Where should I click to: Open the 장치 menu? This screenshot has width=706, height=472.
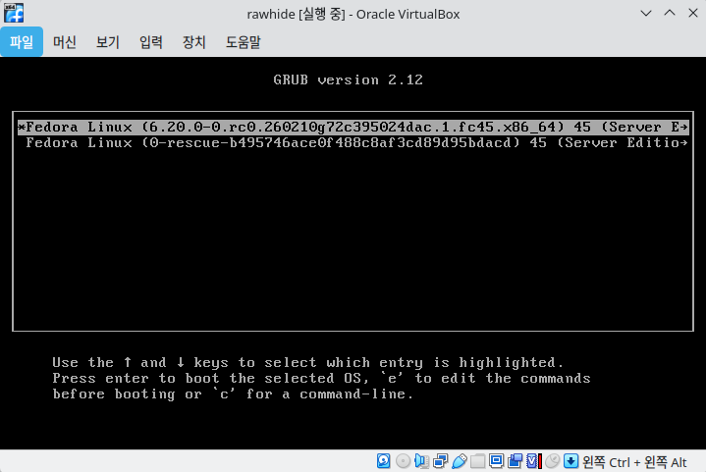click(x=194, y=42)
